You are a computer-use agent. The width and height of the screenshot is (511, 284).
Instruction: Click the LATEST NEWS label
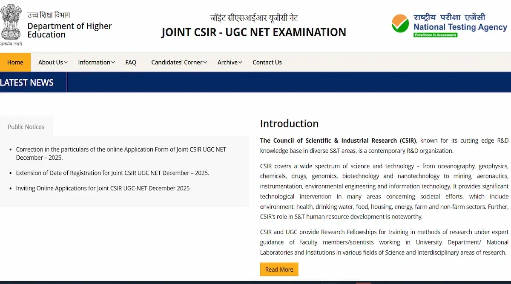pyautogui.click(x=27, y=83)
